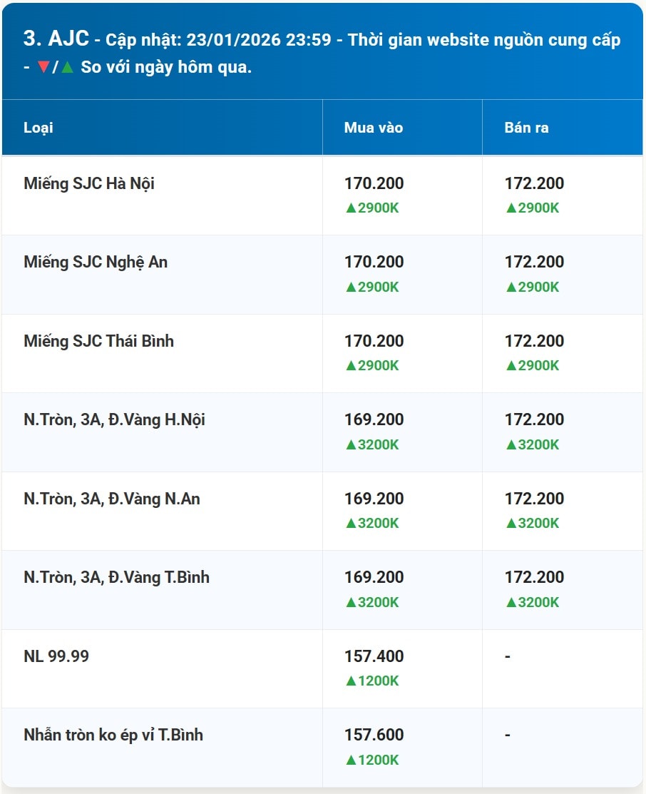
Task: Select the N.Tròn, 3A, Đ.Vàng T.Bình label
Action: point(116,577)
